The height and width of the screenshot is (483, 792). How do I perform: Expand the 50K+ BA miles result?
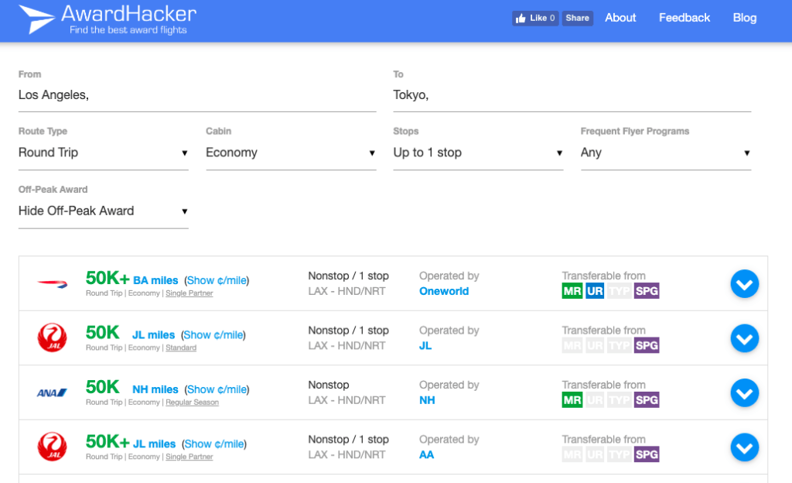[745, 284]
